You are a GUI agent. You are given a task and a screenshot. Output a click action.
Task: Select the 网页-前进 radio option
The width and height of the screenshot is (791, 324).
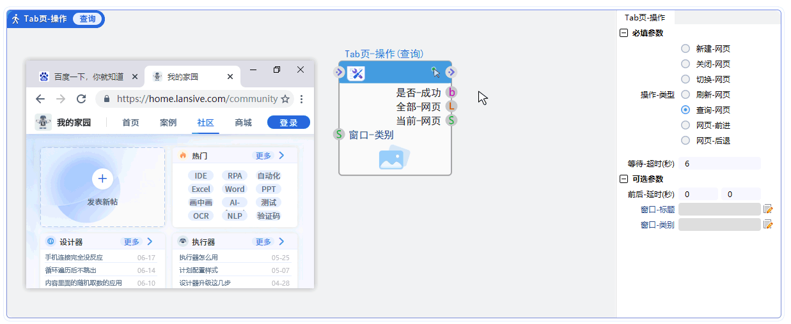[685, 125]
